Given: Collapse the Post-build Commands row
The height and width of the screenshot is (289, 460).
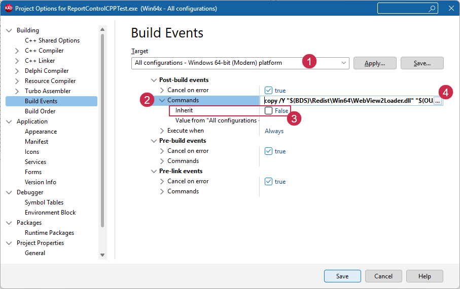Looking at the screenshot, I should 162,100.
